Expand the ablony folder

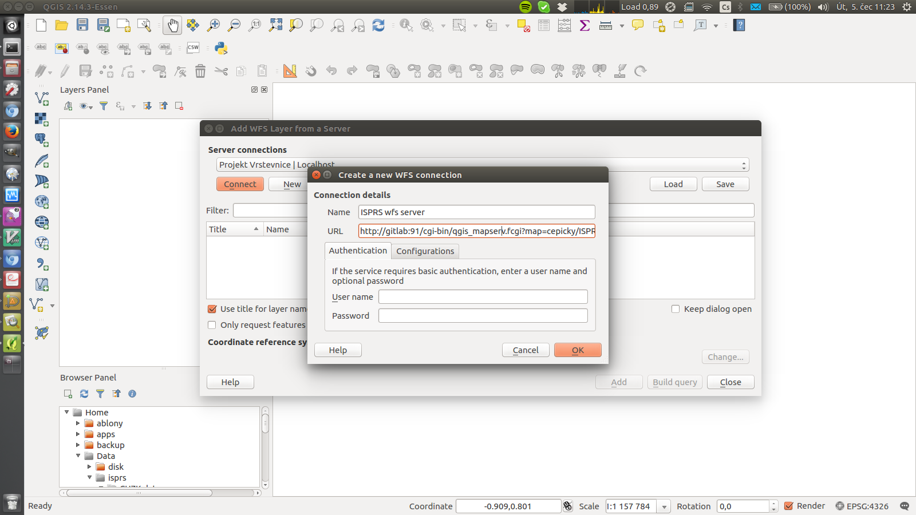(78, 423)
